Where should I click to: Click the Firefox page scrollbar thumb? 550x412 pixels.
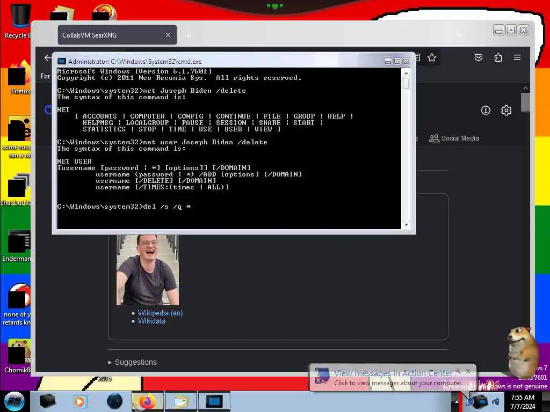(525, 102)
